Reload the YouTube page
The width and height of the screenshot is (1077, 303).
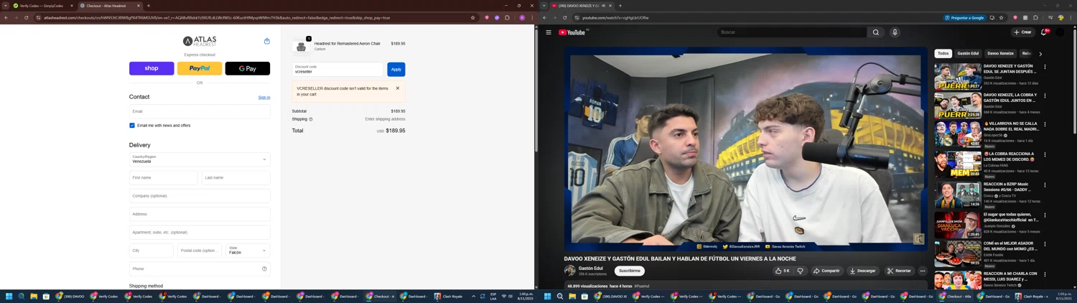[565, 18]
